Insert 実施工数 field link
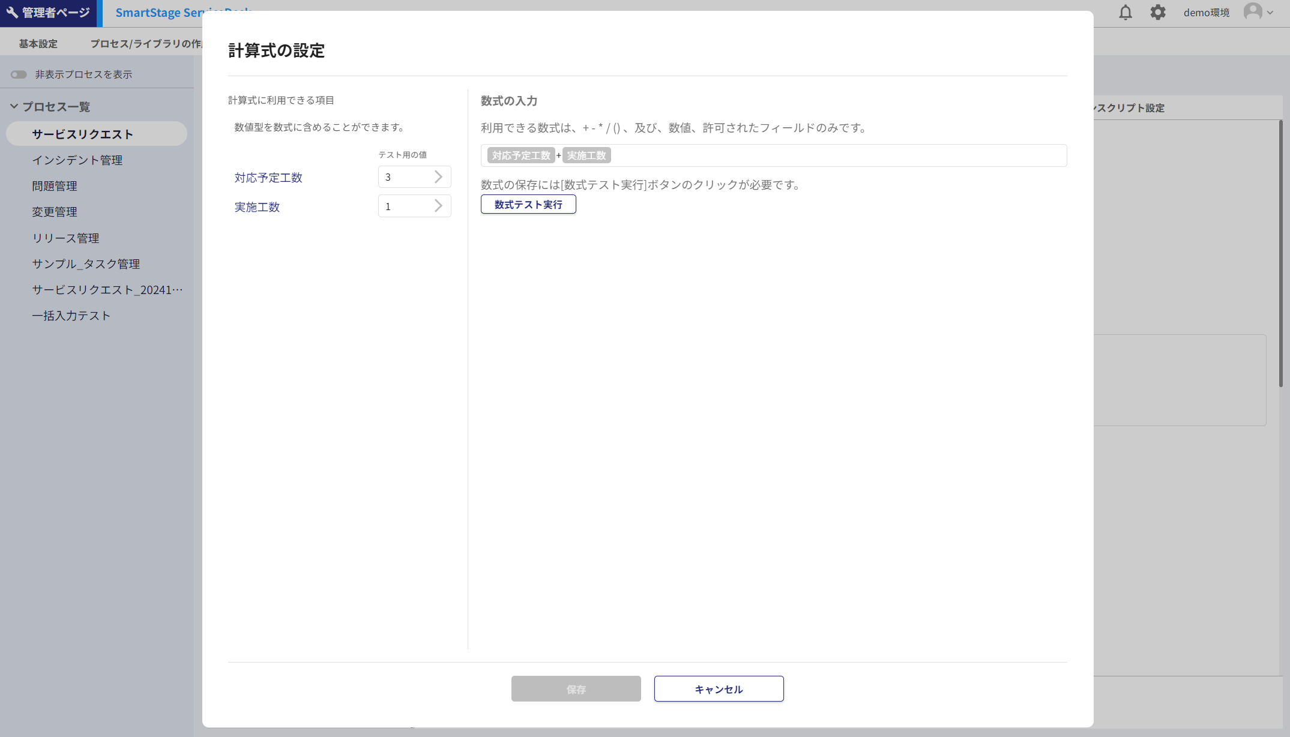The image size is (1290, 737). (x=257, y=207)
